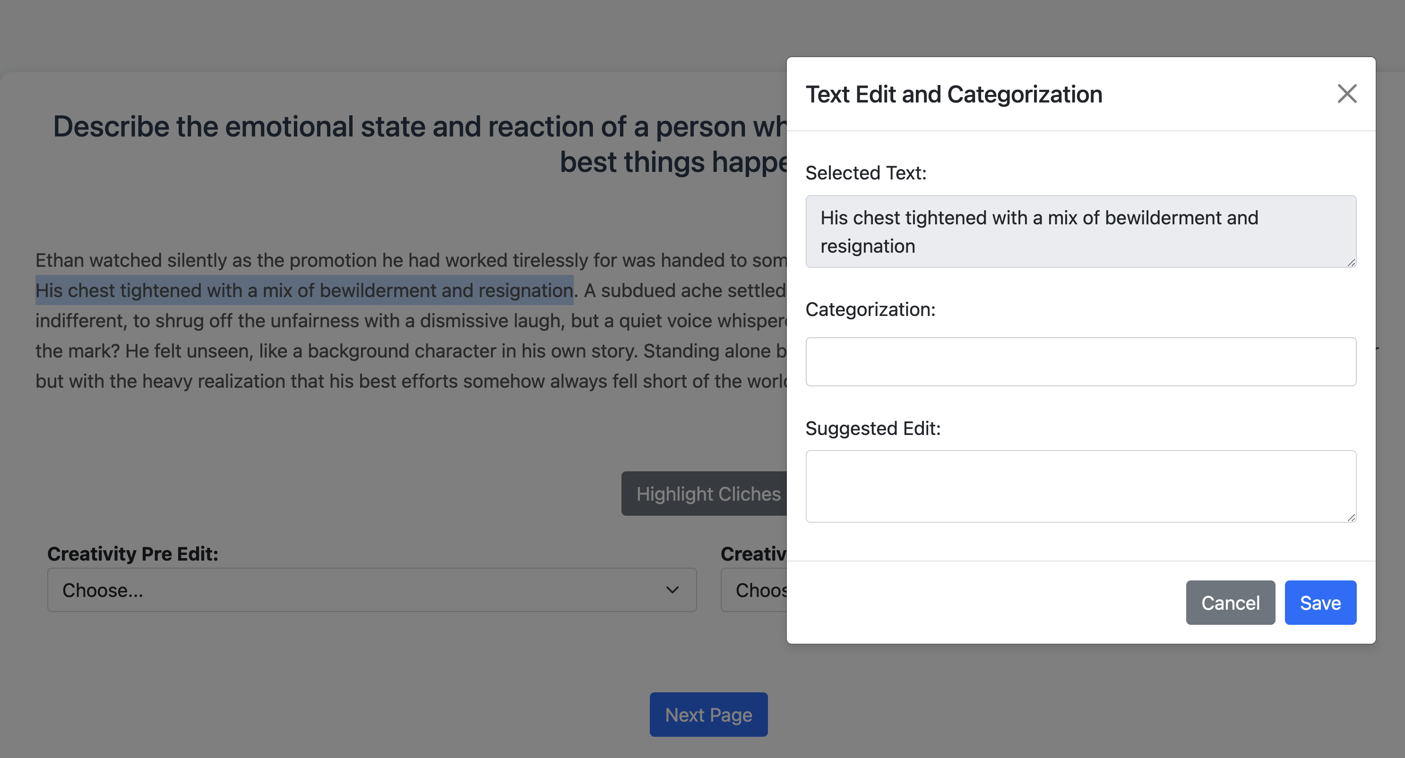1405x758 pixels.
Task: Go to the Next Page
Action: [x=708, y=715]
